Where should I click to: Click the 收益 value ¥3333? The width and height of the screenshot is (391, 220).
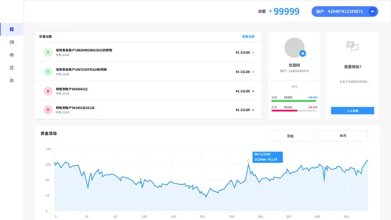[x=288, y=97]
